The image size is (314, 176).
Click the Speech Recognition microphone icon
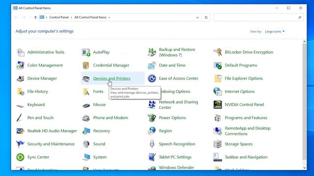(152, 144)
